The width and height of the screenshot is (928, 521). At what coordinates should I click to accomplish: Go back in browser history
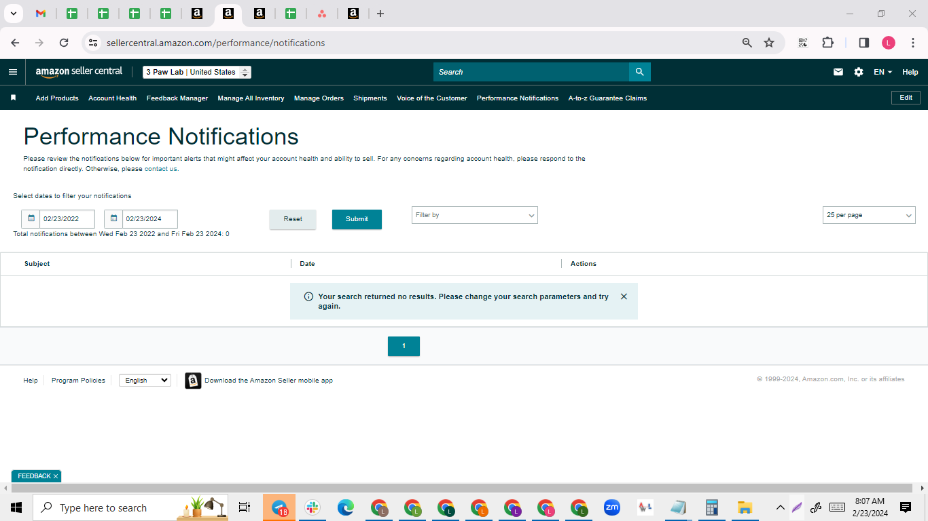[15, 43]
